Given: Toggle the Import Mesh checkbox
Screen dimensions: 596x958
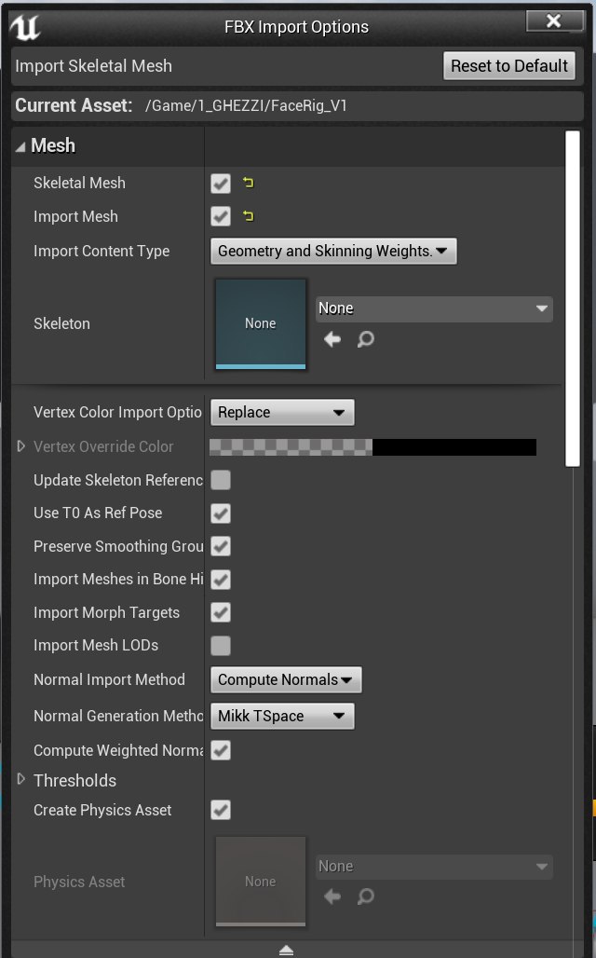Looking at the screenshot, I should (221, 216).
